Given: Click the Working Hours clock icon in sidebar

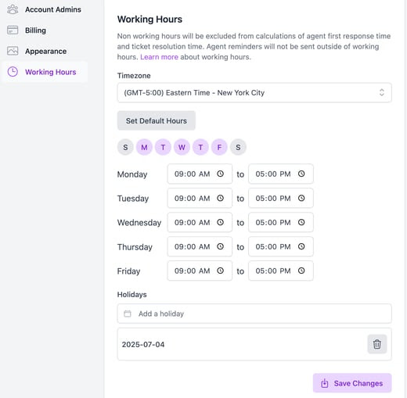Looking at the screenshot, I should [13, 72].
